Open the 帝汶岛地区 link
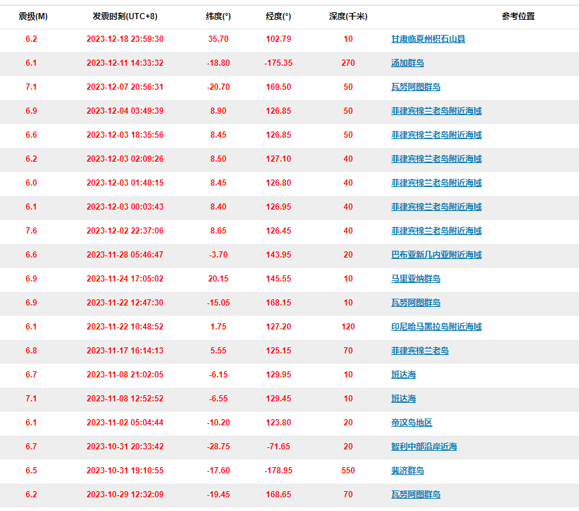The height and width of the screenshot is (511, 579). coord(411,423)
